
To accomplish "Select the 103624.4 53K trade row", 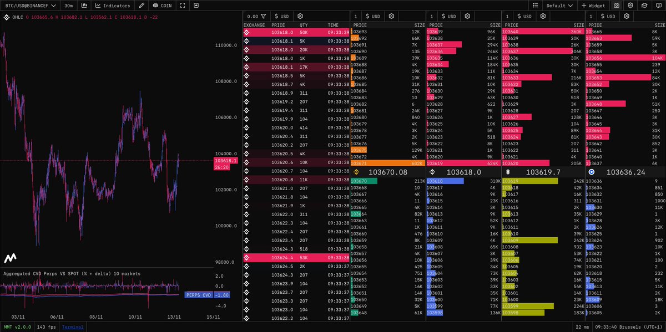I will 296,257.
